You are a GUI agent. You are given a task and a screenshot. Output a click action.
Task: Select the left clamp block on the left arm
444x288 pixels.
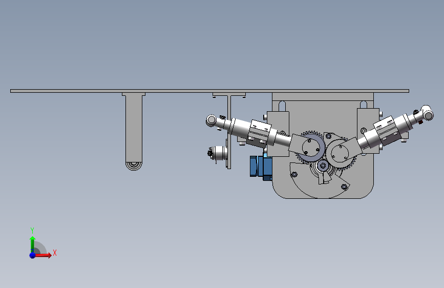(259, 133)
